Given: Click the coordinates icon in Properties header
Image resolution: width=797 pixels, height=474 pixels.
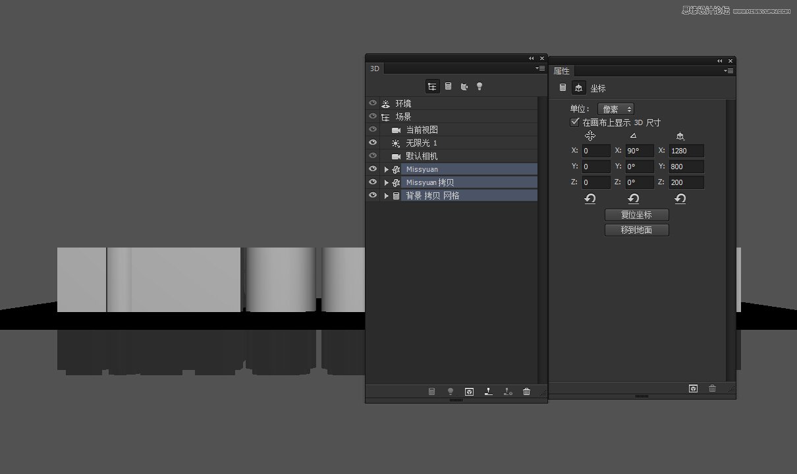Looking at the screenshot, I should point(578,88).
